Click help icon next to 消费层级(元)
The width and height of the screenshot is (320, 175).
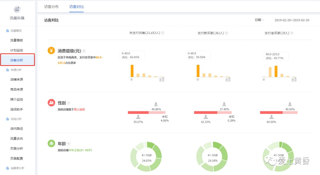point(84,51)
